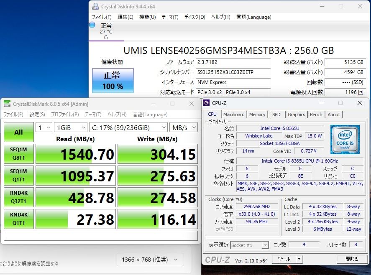Open ディスク(D) menu in CrystalDiskInfo
The image size is (371, 275).
click(x=195, y=17)
